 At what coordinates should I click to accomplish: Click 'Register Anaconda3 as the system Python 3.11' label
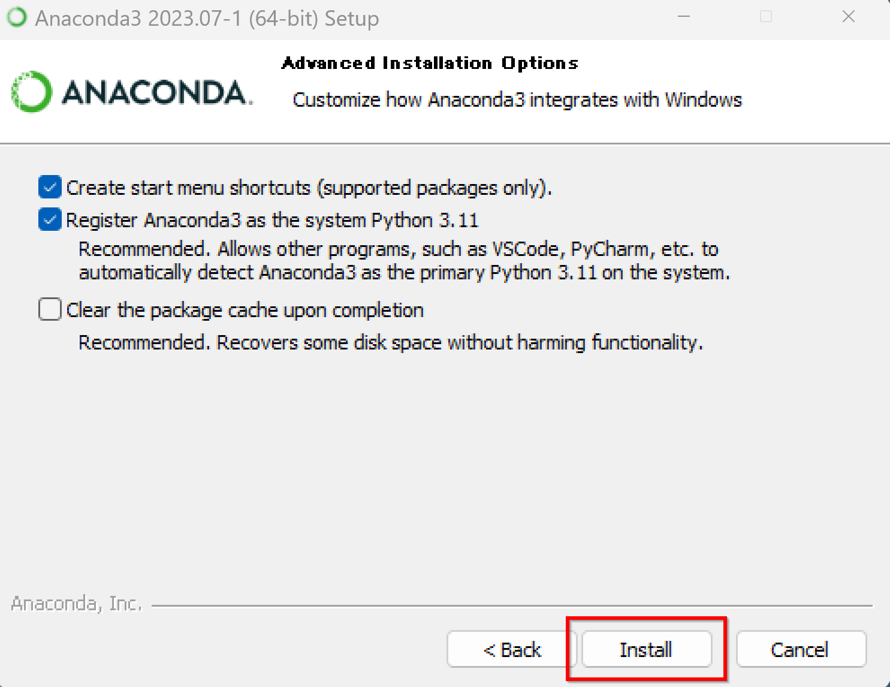[272, 221]
